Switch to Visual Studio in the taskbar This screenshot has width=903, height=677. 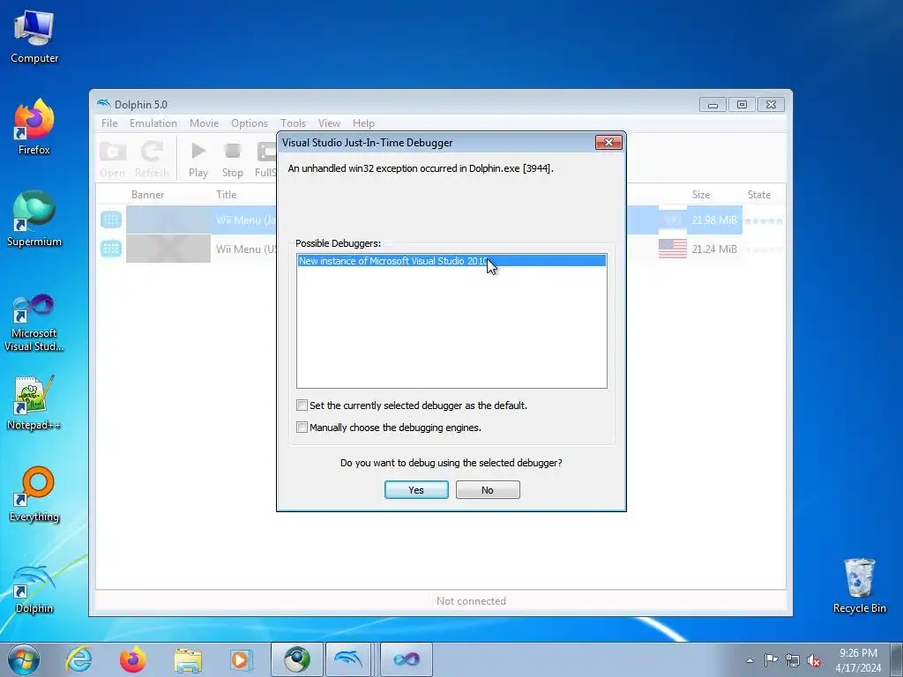406,659
